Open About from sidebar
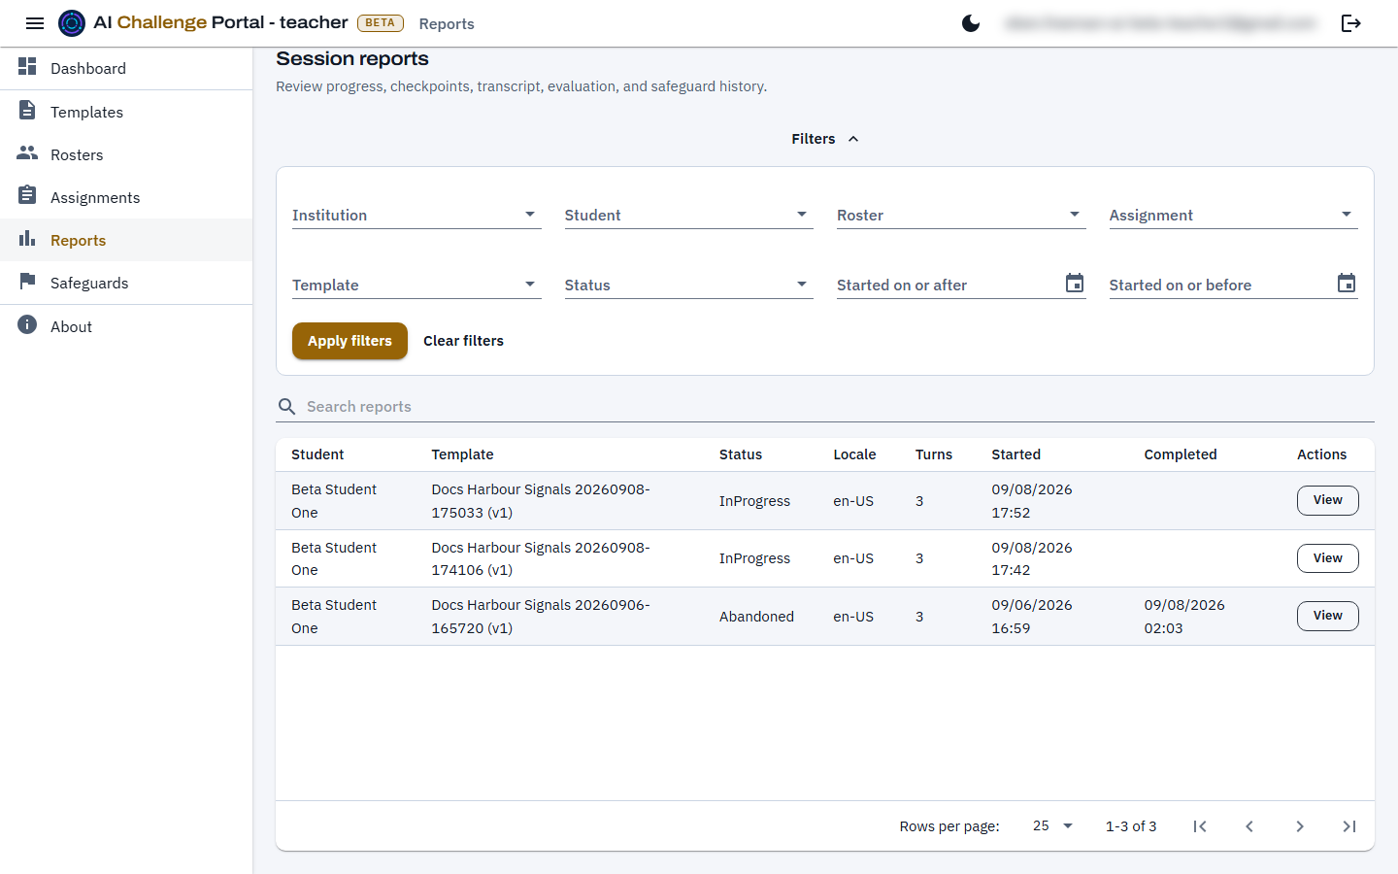Viewport: 1398px width, 874px height. click(x=126, y=326)
